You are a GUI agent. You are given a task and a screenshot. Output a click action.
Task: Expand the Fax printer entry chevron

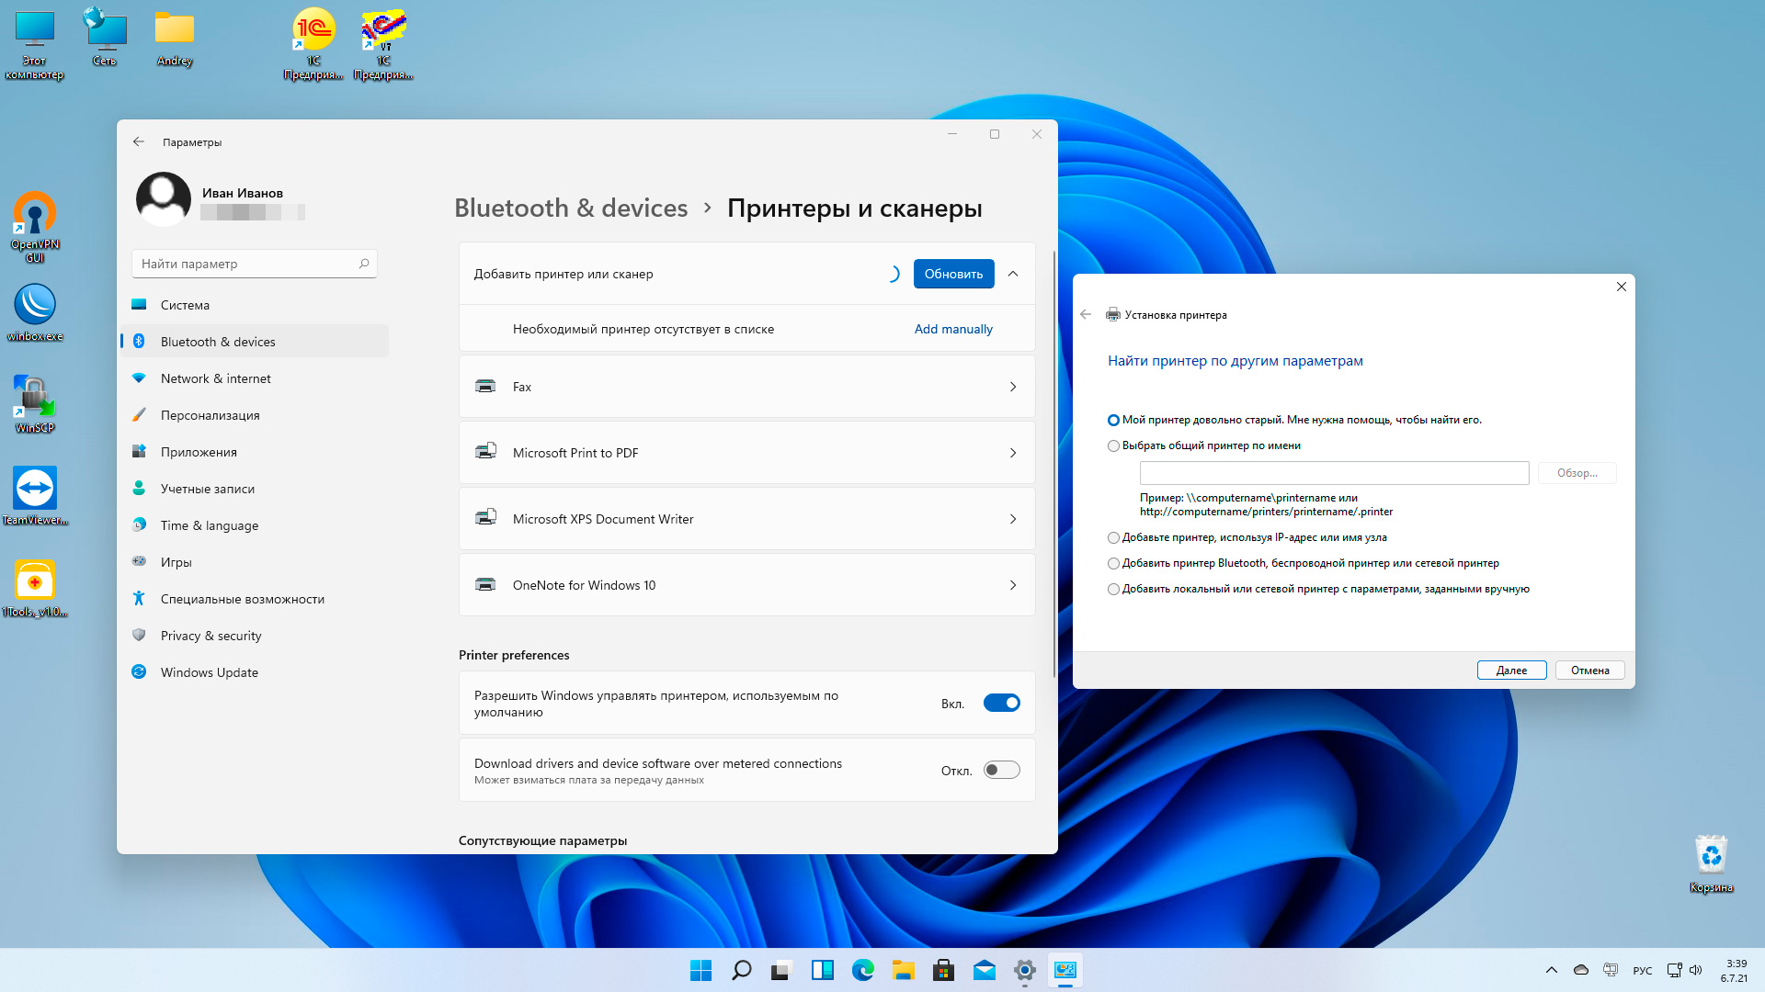click(x=1013, y=387)
